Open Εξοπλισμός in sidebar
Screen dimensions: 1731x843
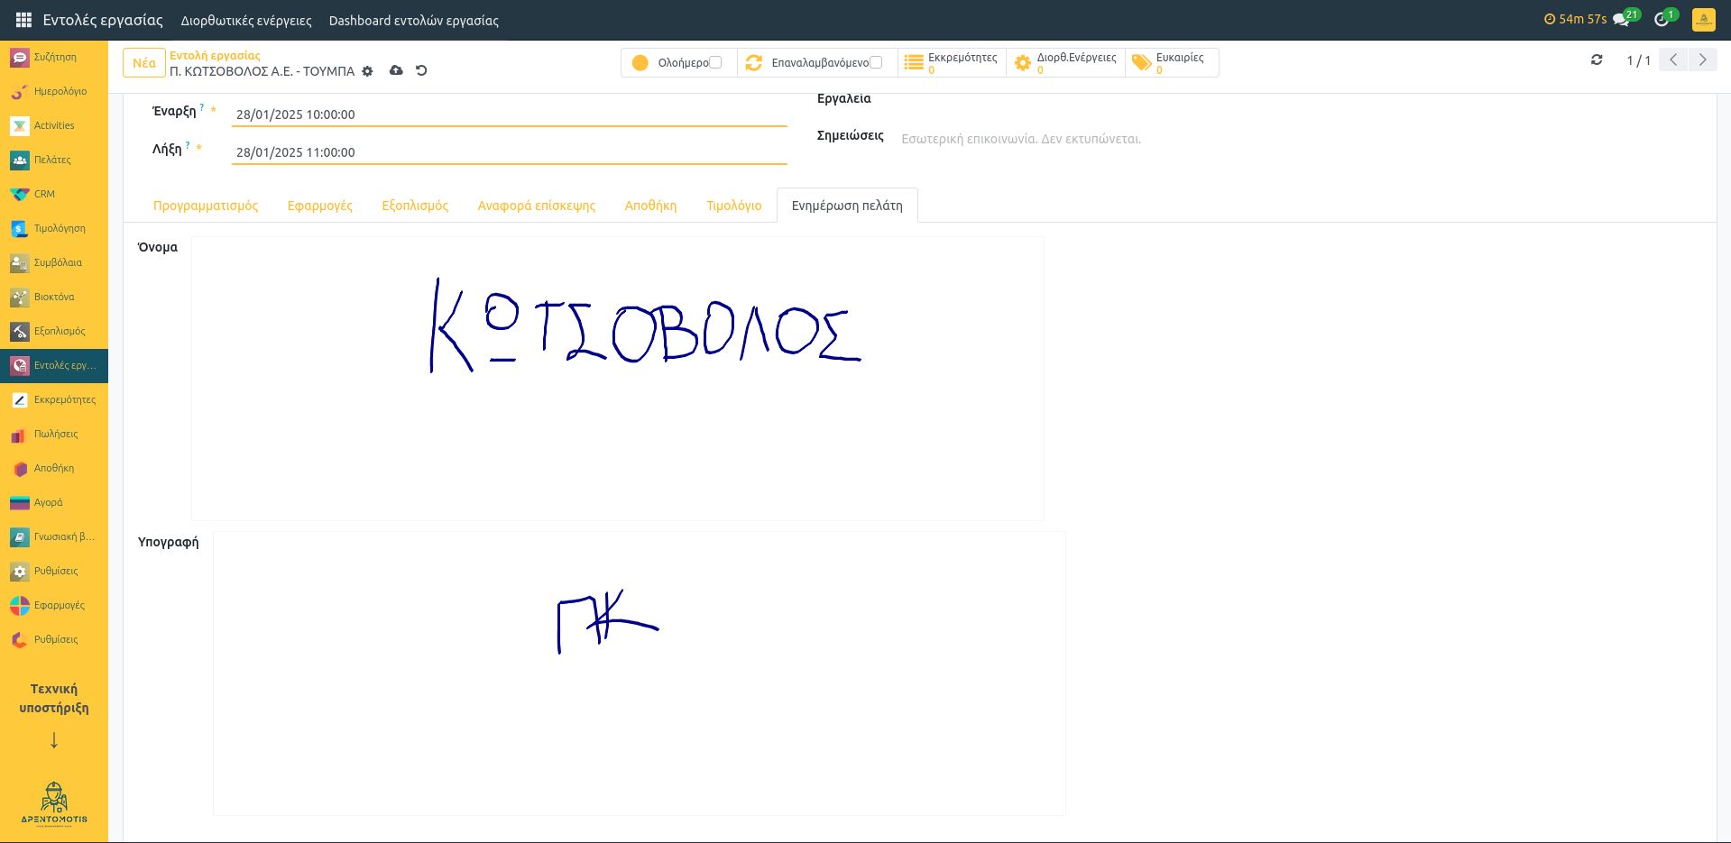(54, 331)
